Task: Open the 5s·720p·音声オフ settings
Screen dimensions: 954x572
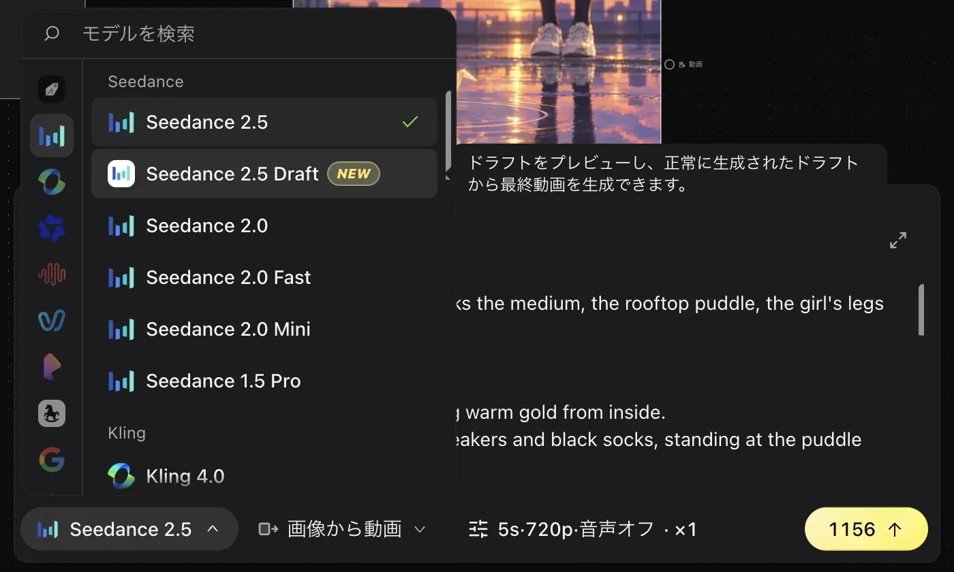Action: pos(583,529)
